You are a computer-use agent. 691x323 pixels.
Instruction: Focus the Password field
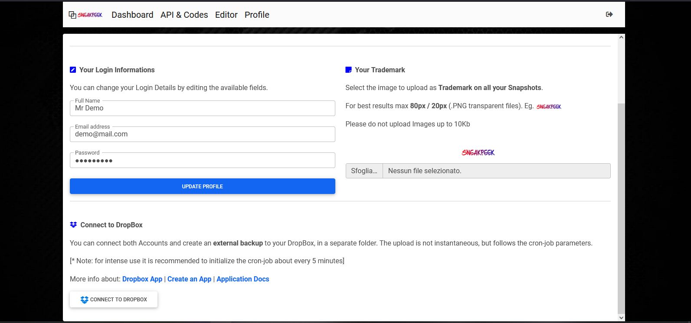point(202,161)
